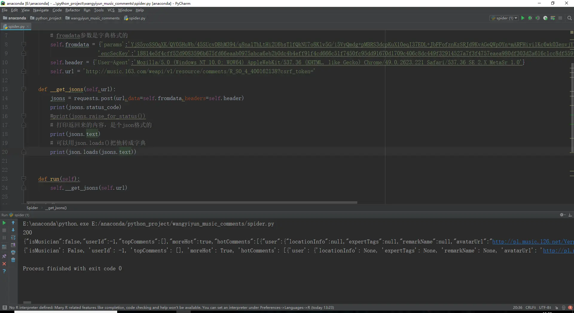Click the grey Stop square in top toolbar

tap(560, 18)
